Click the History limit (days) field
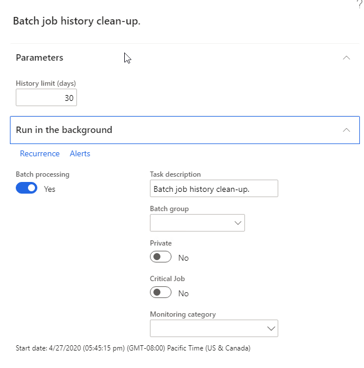 (46, 97)
